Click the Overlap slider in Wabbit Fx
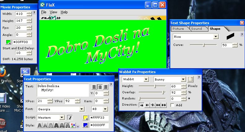Image resolution: width=245 pixels, height=132 pixels. (152, 92)
